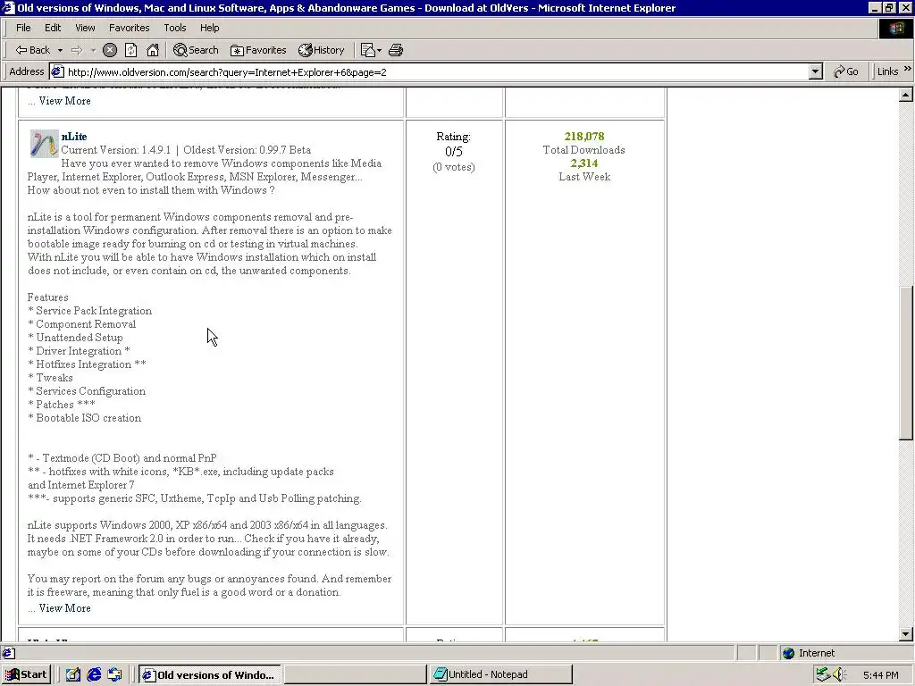Switch to the Old versions of Windo... taskbar button

[209, 675]
